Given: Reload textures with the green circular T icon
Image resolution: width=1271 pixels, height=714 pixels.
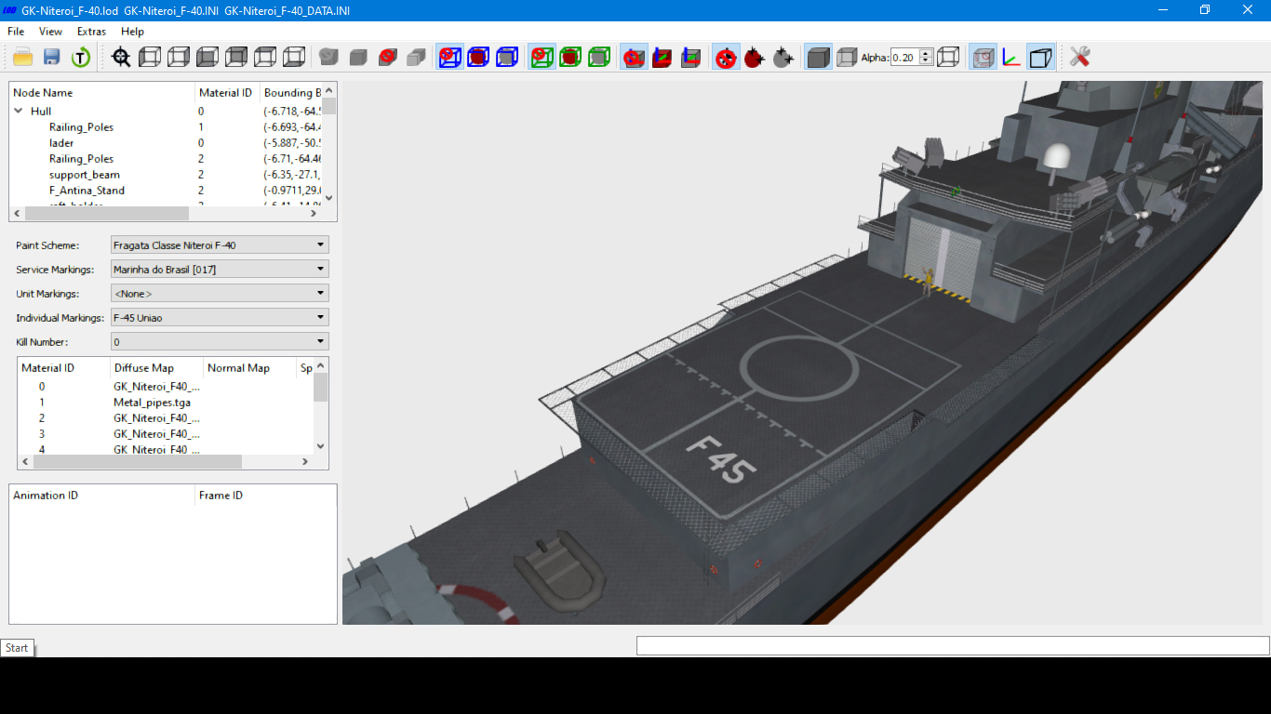Looking at the screenshot, I should tap(81, 58).
